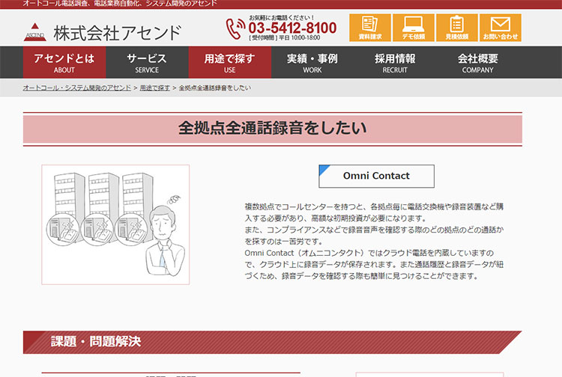562x377 pixels.
Task: Click the 資料請求 document icon button
Action: pos(370,28)
